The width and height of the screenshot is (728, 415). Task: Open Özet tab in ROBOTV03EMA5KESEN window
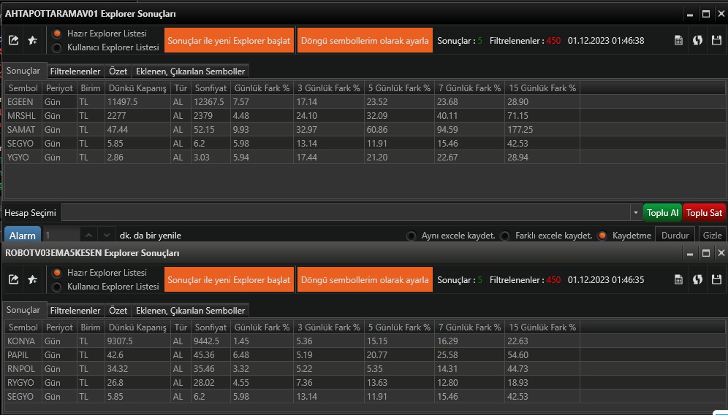pyautogui.click(x=118, y=310)
